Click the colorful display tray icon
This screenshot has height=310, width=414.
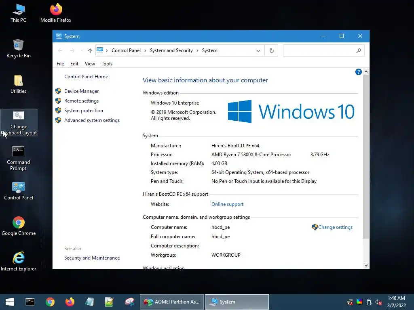[x=359, y=302]
